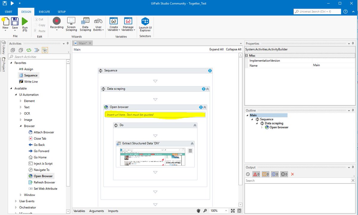358x215 pixels.
Task: Collapse the Browser activities group
Action: point(21,126)
